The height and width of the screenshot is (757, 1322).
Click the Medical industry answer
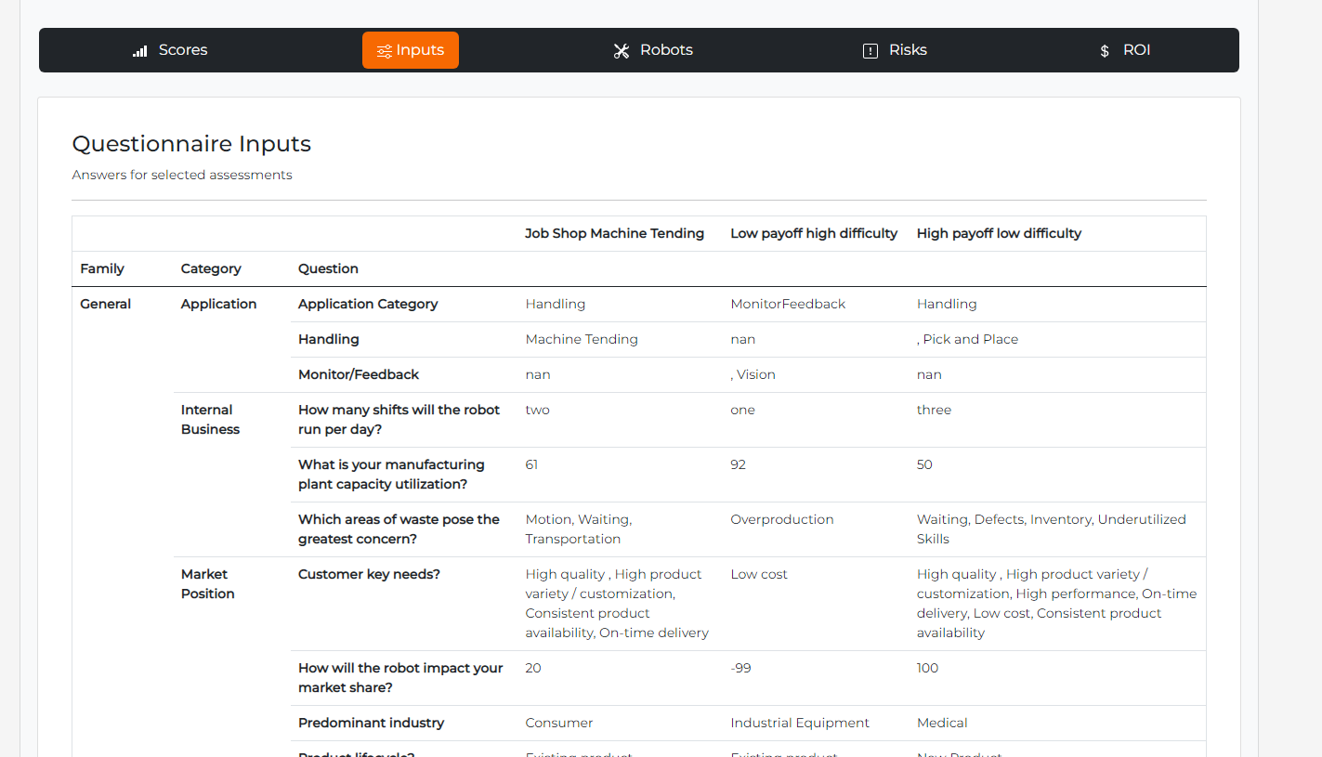pos(942,723)
